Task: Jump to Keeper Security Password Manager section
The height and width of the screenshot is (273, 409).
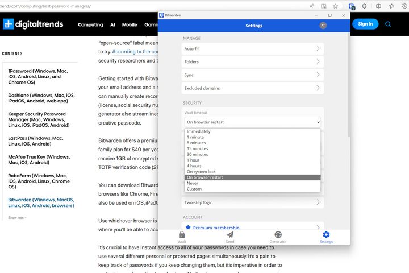Action: point(39,119)
